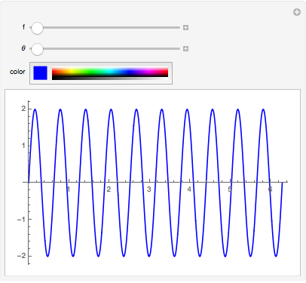Click the plus icon in the top-right corner

pyautogui.click(x=297, y=12)
